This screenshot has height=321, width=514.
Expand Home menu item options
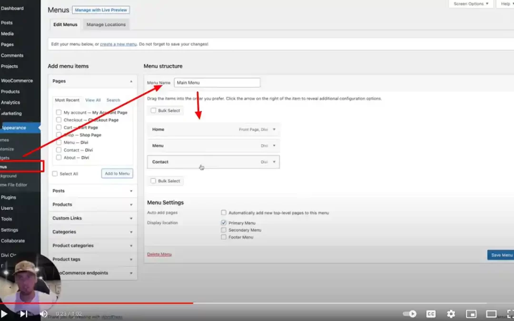(274, 129)
